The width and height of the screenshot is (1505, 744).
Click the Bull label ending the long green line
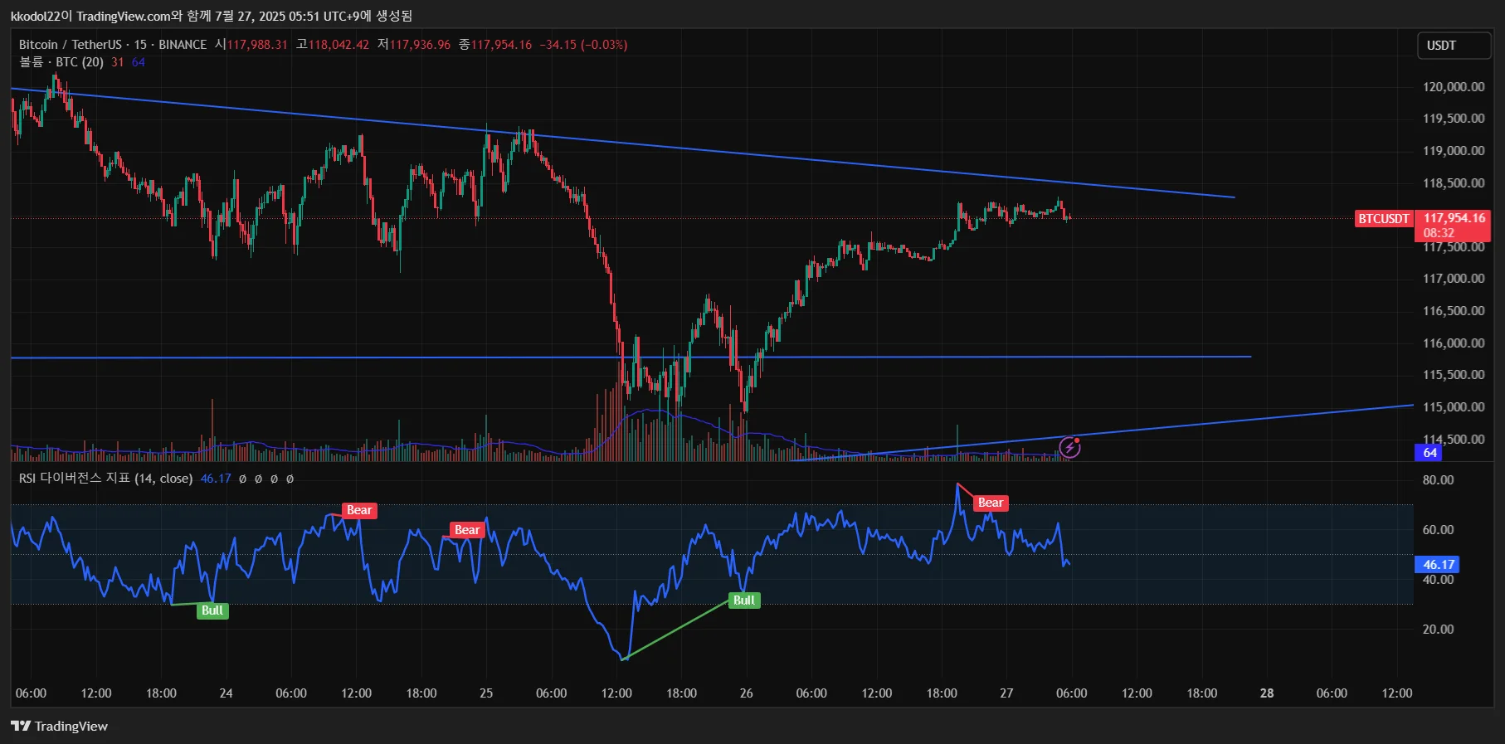coord(744,601)
